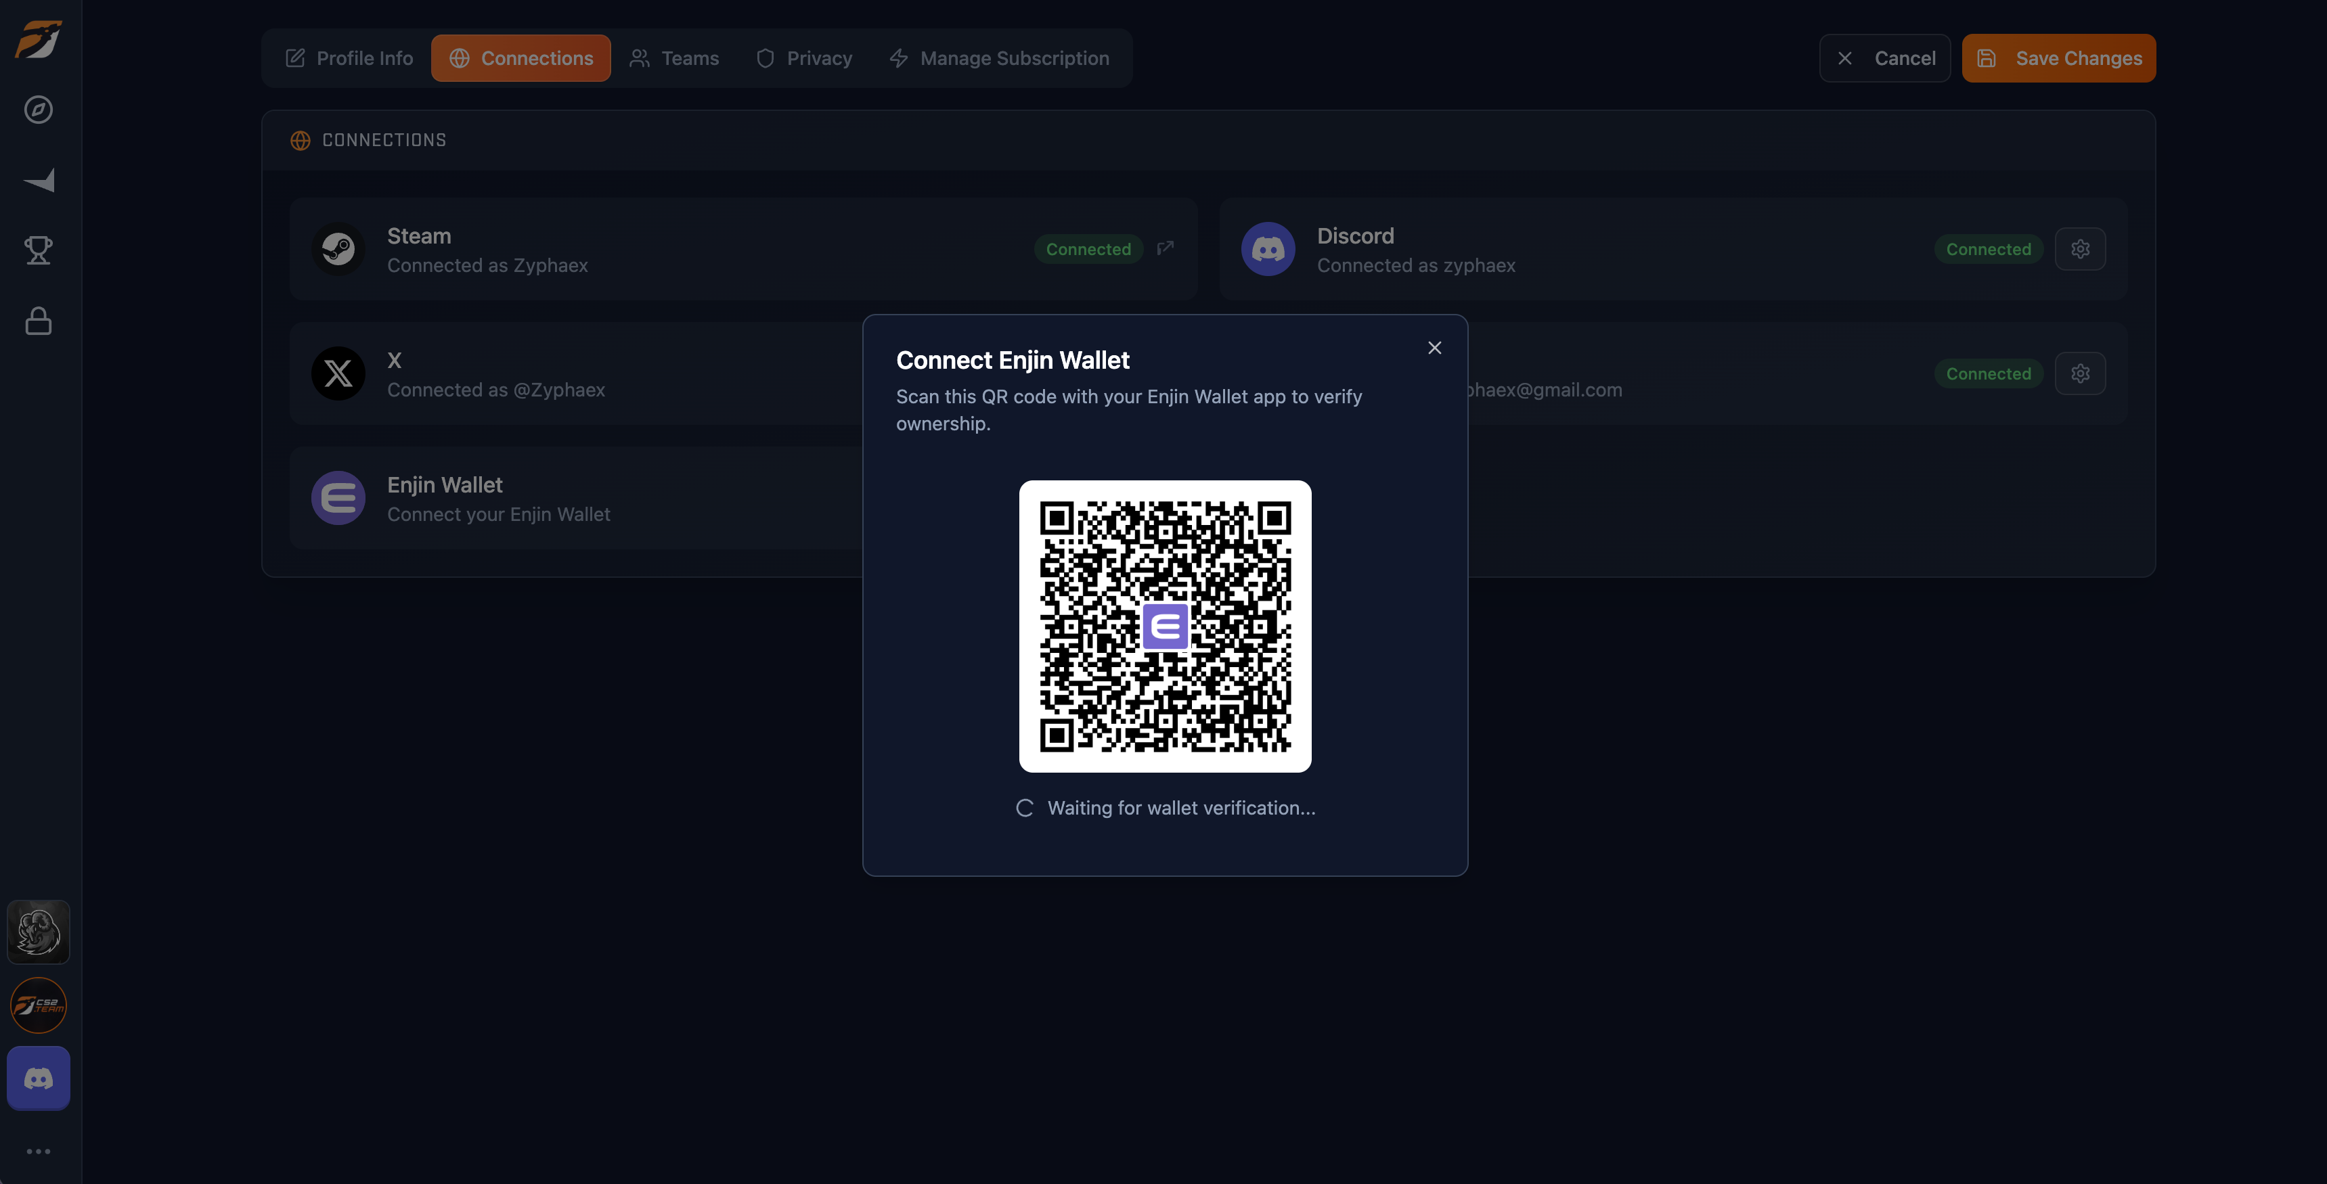2327x1184 pixels.
Task: Click the 'Connected as @Zyphaex' text
Action: pyautogui.click(x=496, y=390)
